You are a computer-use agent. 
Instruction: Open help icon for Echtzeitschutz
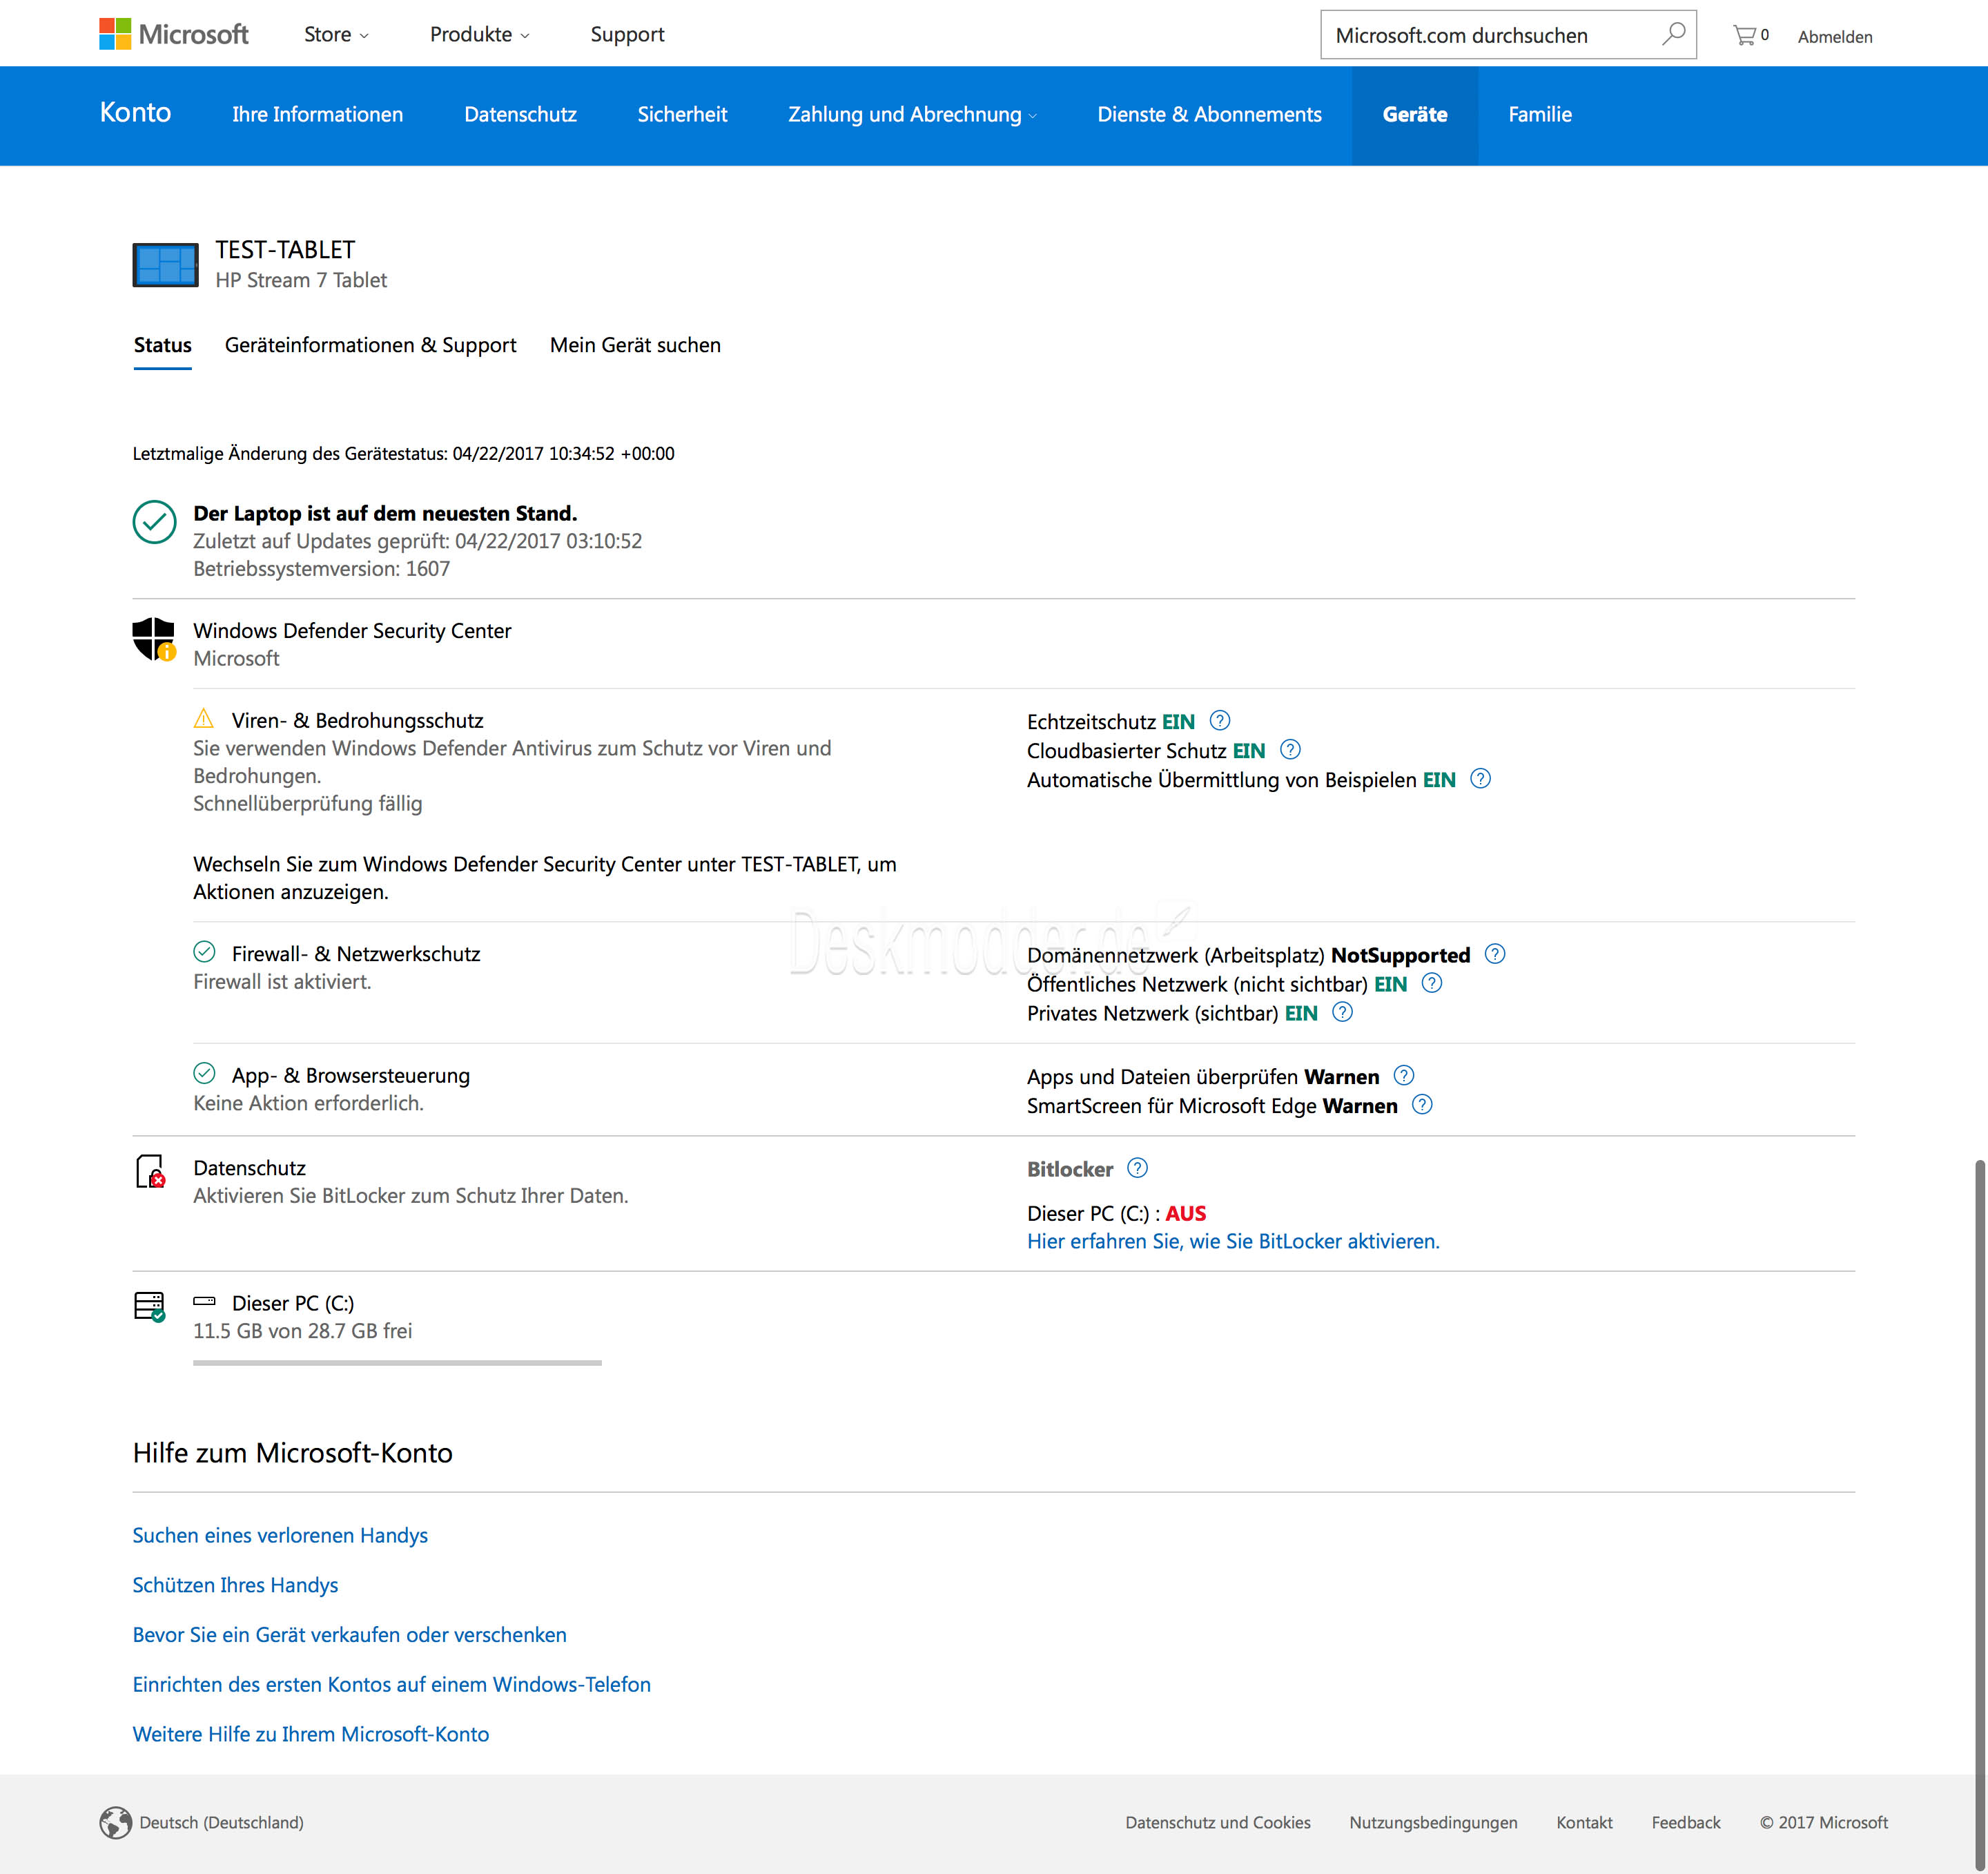(x=1220, y=720)
